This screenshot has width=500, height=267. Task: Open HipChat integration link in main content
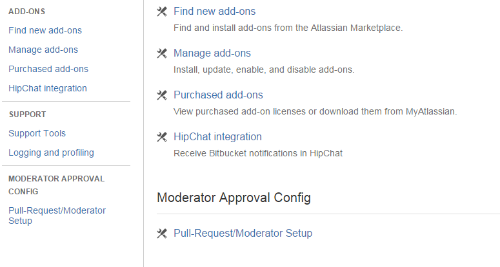tap(217, 136)
